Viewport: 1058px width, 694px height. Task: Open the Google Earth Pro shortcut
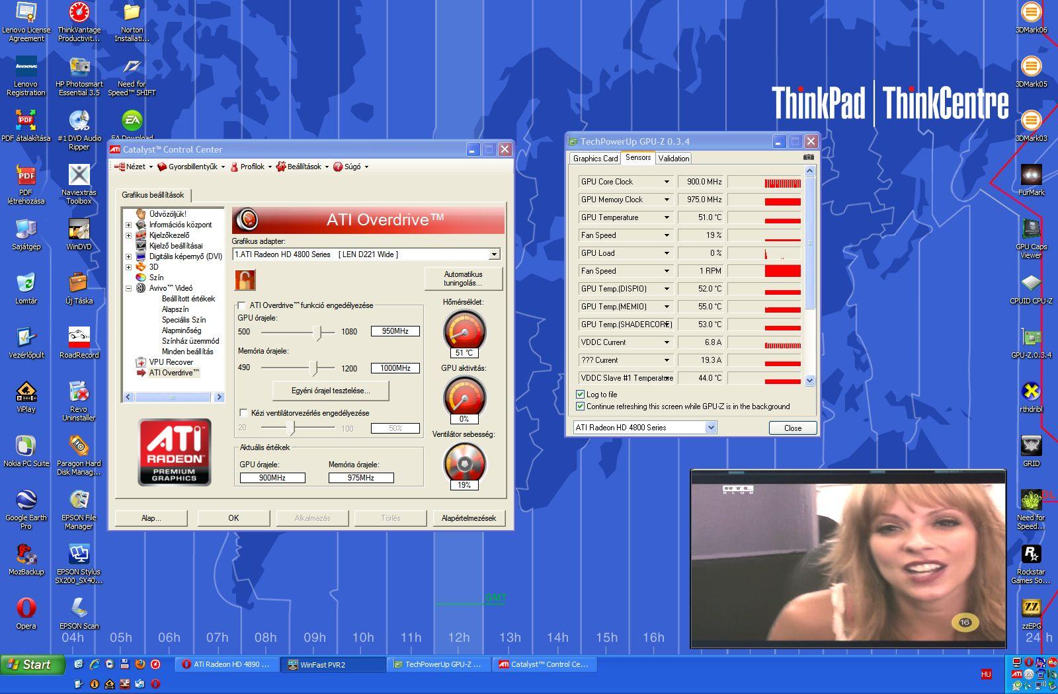click(26, 510)
